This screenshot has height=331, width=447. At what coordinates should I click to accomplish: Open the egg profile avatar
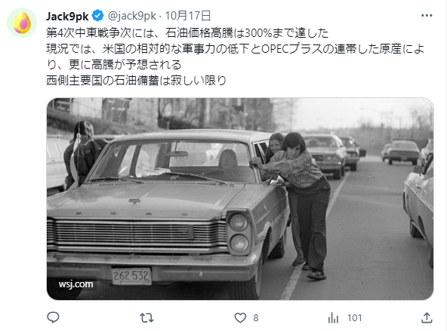tap(22, 23)
